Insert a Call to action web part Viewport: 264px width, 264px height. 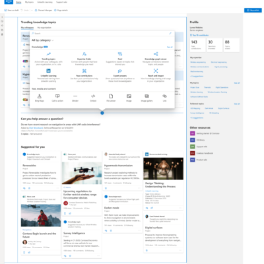click(57, 98)
